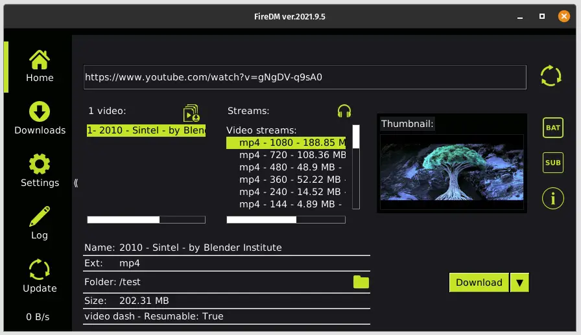581x335 pixels.
Task: Collapse the sidebar with the double chevron
Action: click(x=76, y=183)
